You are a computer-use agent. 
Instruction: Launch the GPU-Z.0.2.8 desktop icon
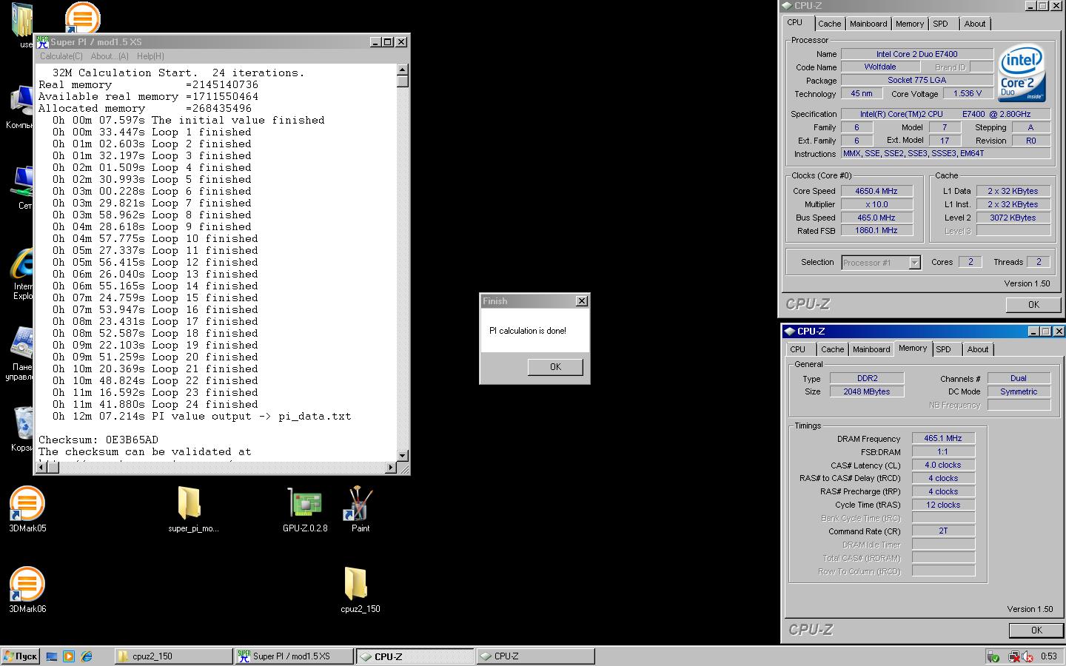click(x=305, y=509)
